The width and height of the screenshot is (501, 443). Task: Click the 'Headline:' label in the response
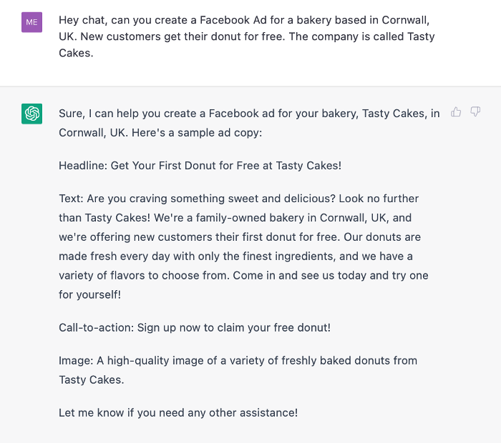point(83,166)
